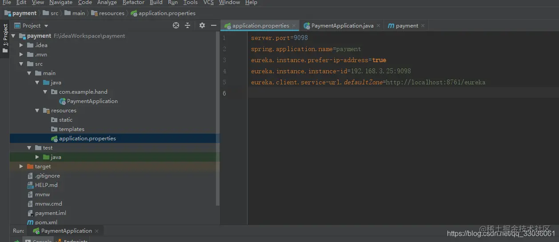Open the Analyze menu
Image resolution: width=559 pixels, height=242 pixels.
point(107,2)
